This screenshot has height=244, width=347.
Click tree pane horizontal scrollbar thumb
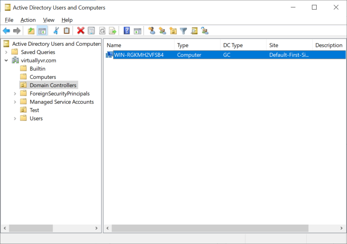tap(31, 228)
